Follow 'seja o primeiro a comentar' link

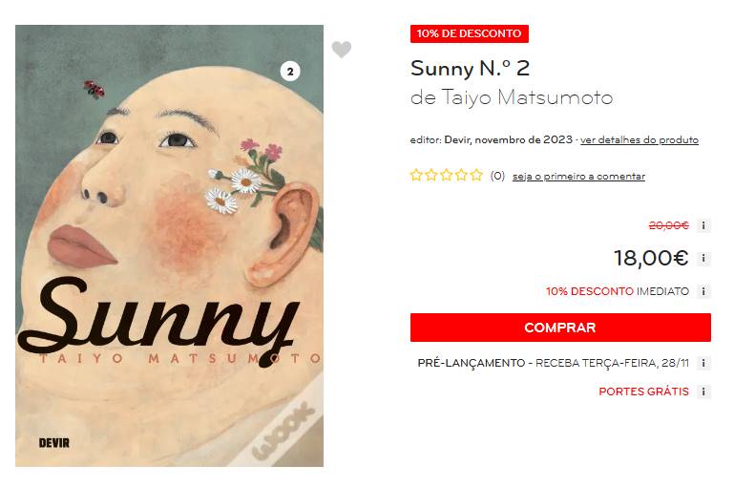(578, 176)
